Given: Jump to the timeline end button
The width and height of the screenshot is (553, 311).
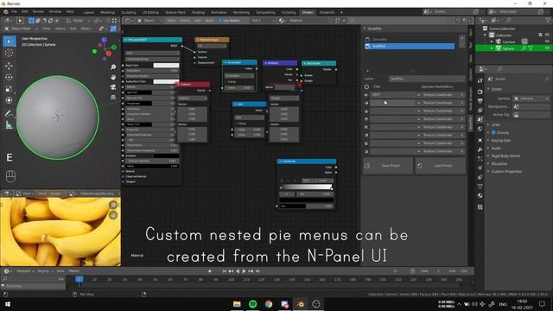Looking at the screenshot, I should point(257,271).
